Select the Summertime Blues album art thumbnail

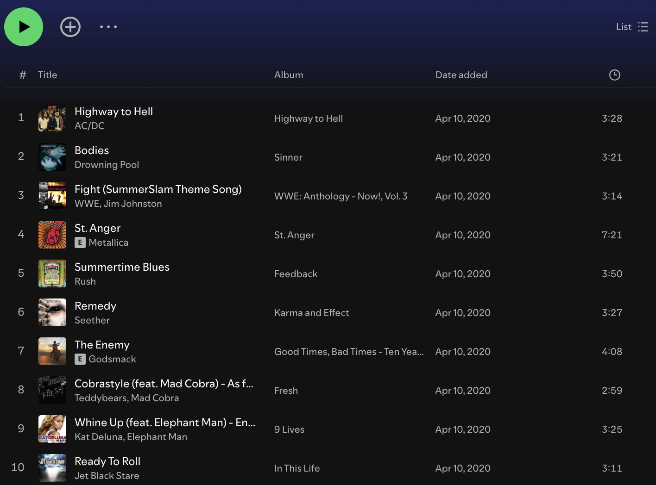tap(52, 274)
